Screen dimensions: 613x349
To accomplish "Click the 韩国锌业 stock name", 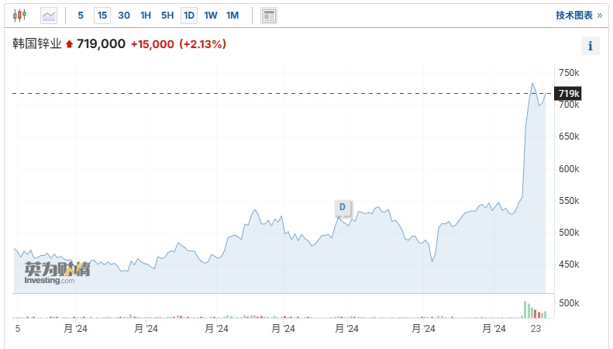I will (37, 44).
